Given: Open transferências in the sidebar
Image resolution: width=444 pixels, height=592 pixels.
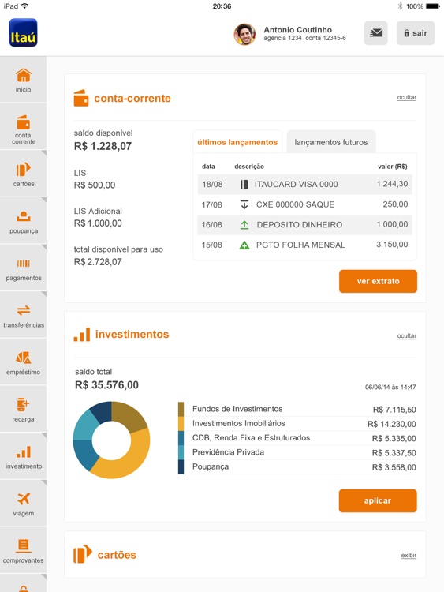Looking at the screenshot, I should 24,315.
